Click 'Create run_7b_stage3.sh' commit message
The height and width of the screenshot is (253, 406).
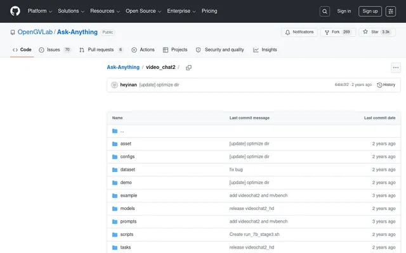tap(254, 235)
